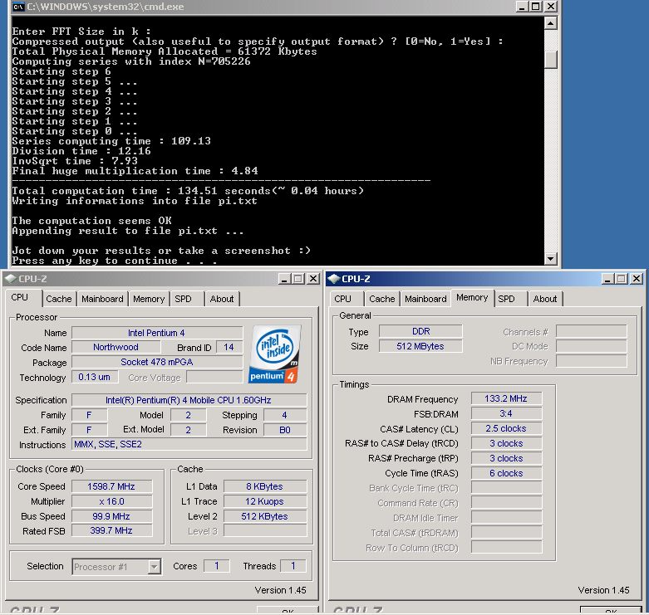649x615 pixels.
Task: Switch to Cache tab in left CPU-Z
Action: coord(59,299)
